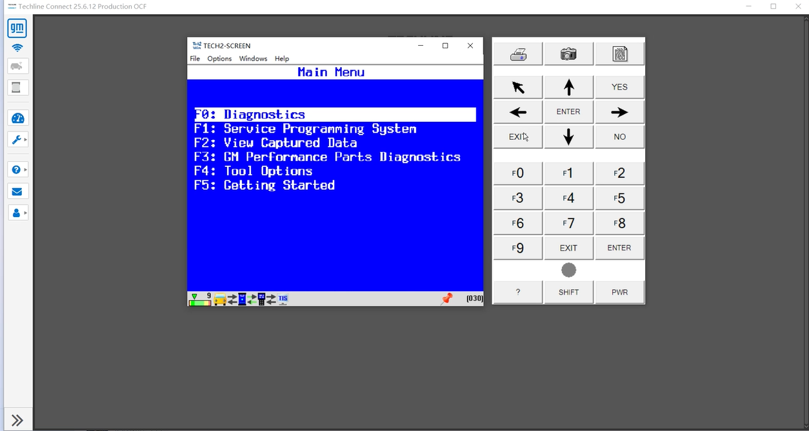The width and height of the screenshot is (809, 431).
Task: Click the vehicle connection icon in sidebar
Action: pyautogui.click(x=17, y=66)
